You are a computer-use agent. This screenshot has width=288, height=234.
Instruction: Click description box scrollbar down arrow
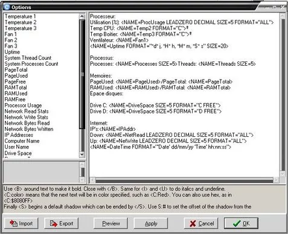click(82, 180)
